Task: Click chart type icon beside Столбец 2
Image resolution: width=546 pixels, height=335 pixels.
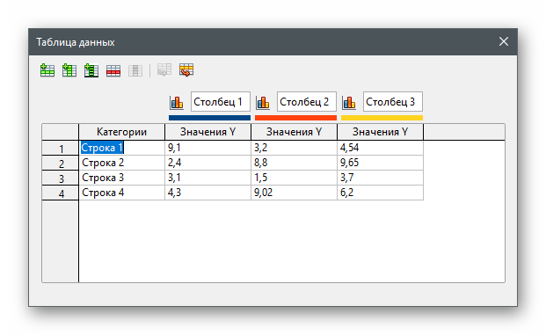Action: (x=263, y=102)
